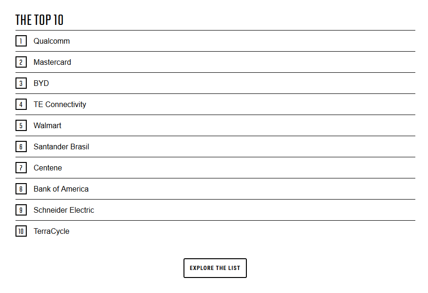This screenshot has height=293, width=428.
Task: Click the rank 8 number badge
Action: click(21, 189)
